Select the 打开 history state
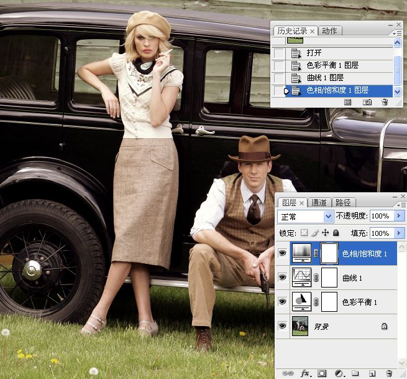 click(314, 53)
